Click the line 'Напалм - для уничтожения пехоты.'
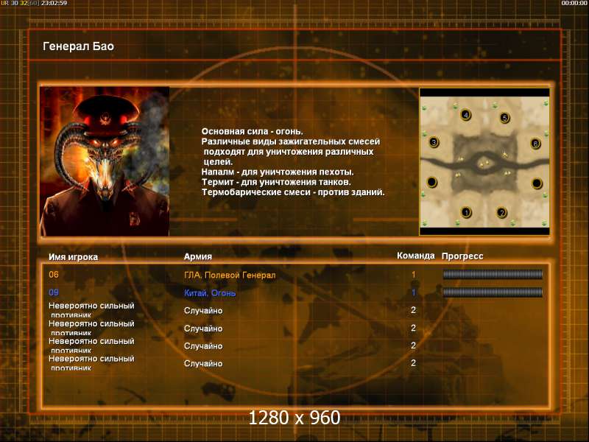 click(x=278, y=172)
